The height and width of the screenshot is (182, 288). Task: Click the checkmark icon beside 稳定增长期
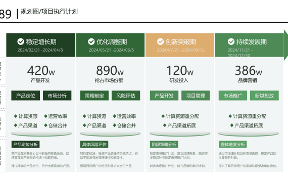(21, 42)
